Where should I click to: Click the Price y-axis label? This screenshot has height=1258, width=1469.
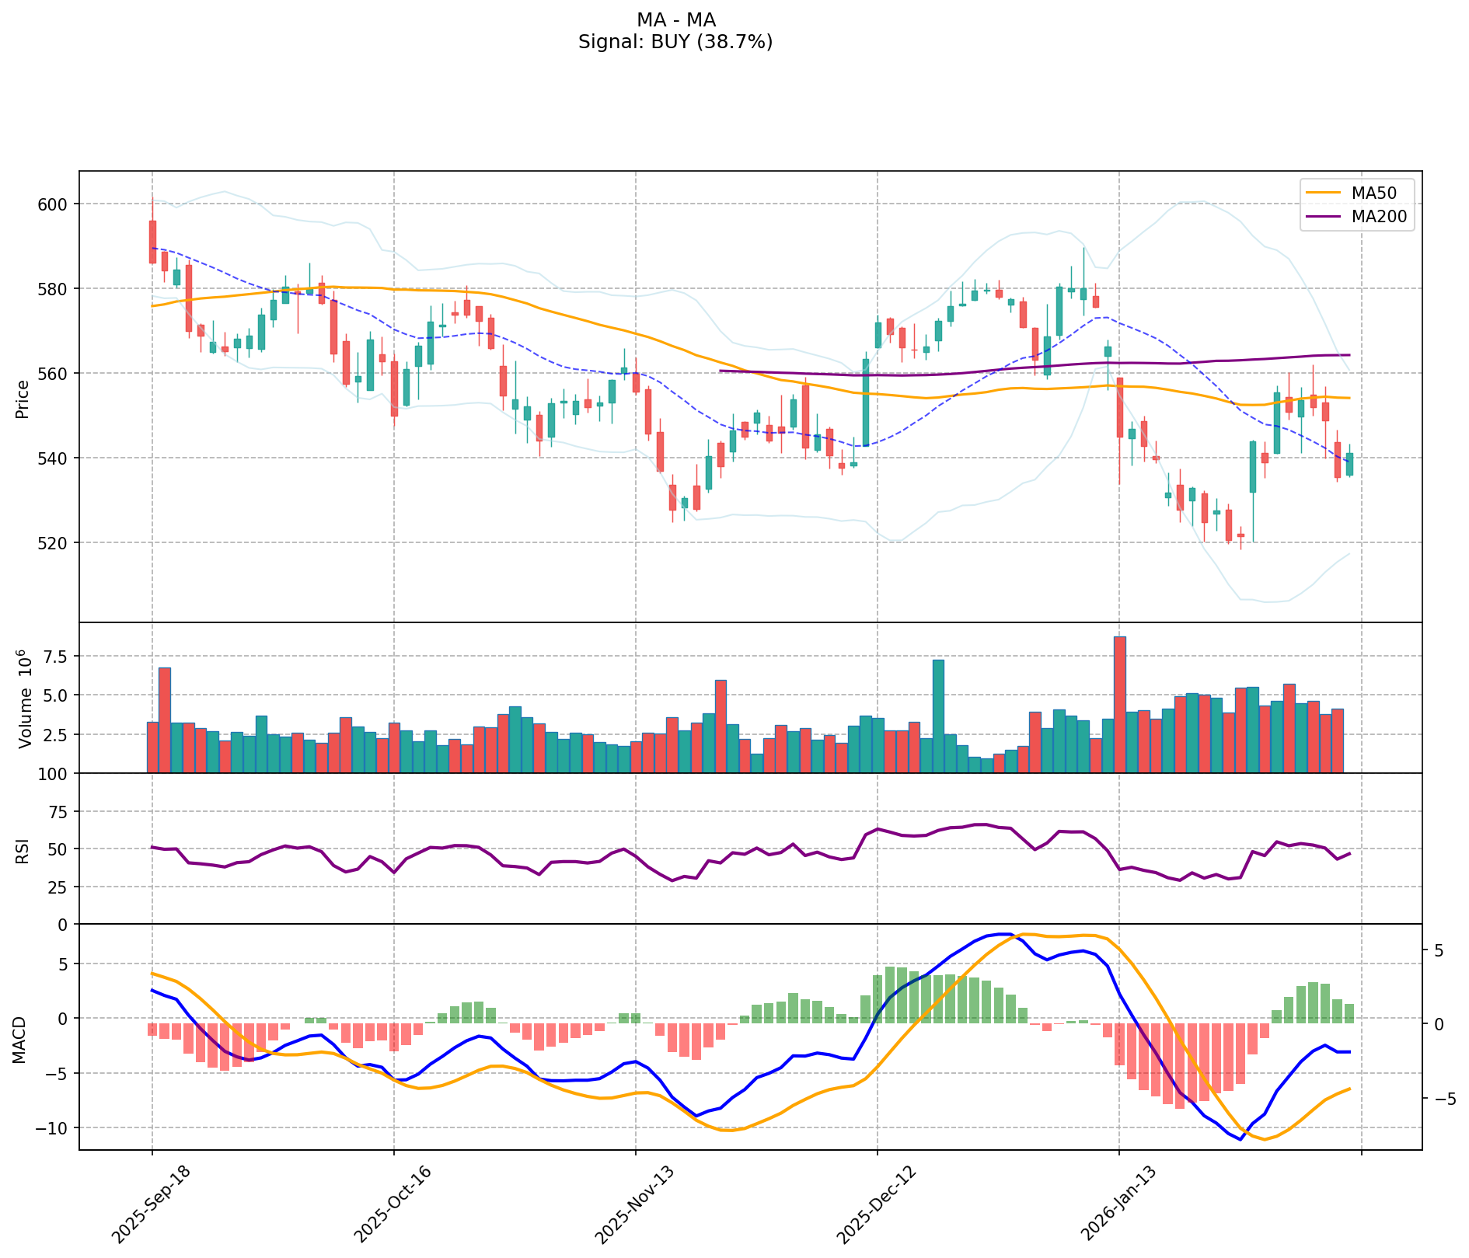[x=23, y=399]
